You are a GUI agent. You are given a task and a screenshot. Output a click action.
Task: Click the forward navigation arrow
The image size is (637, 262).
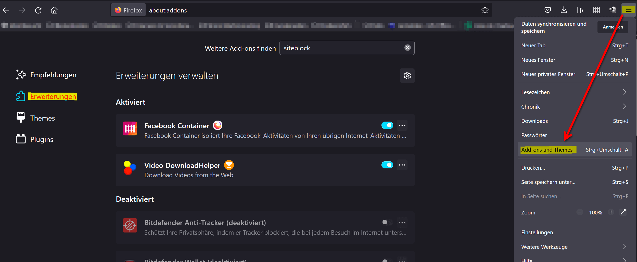point(22,10)
